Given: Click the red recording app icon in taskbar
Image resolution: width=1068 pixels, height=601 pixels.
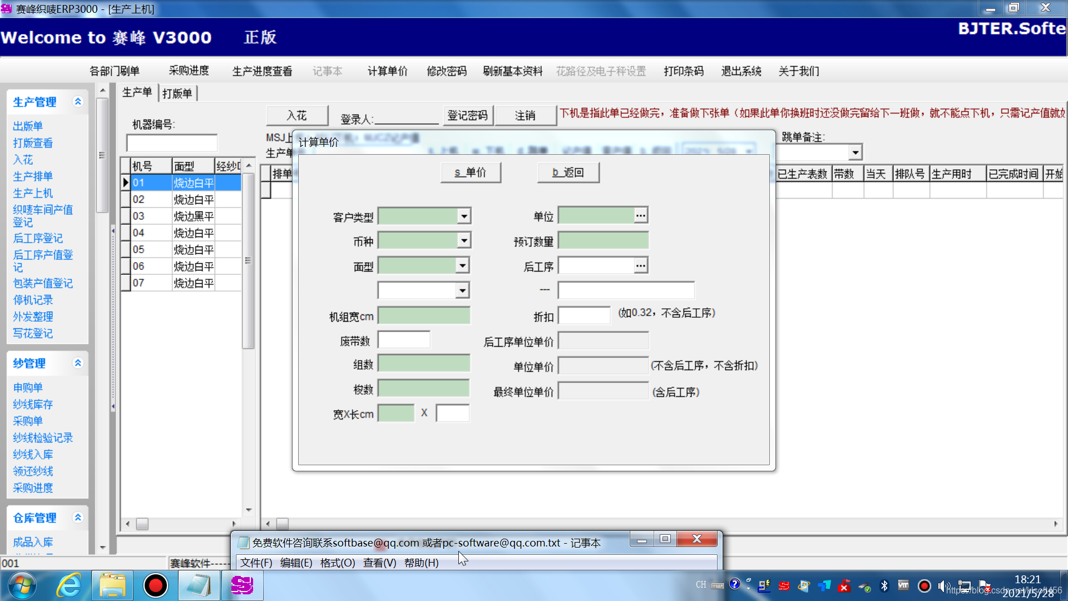Looking at the screenshot, I should tap(156, 585).
